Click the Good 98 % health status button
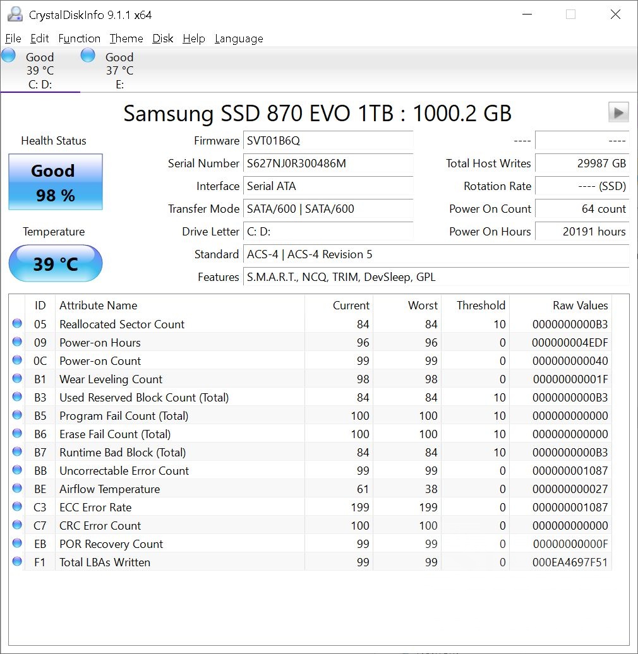The height and width of the screenshot is (654, 638). [x=56, y=182]
